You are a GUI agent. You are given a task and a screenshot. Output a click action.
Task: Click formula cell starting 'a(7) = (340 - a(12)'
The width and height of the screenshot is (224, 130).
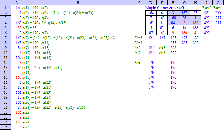point(69,38)
